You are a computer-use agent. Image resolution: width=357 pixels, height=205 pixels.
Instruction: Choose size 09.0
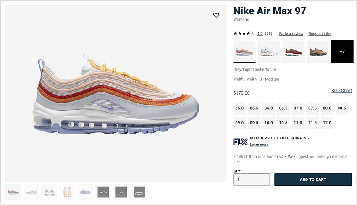[239, 123]
